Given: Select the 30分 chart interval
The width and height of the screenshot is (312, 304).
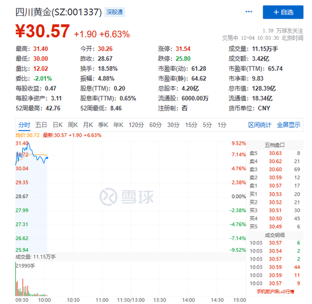Looking at the screenshot, I should point(174,125).
